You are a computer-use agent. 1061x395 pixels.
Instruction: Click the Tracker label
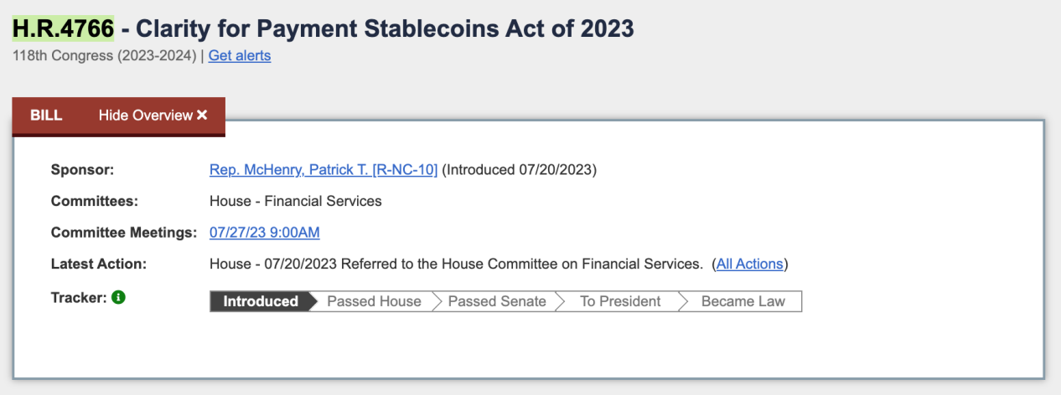[x=79, y=297]
